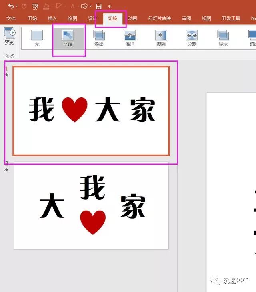
Task: Click the shapes icon in quick access
Action: point(84,6)
